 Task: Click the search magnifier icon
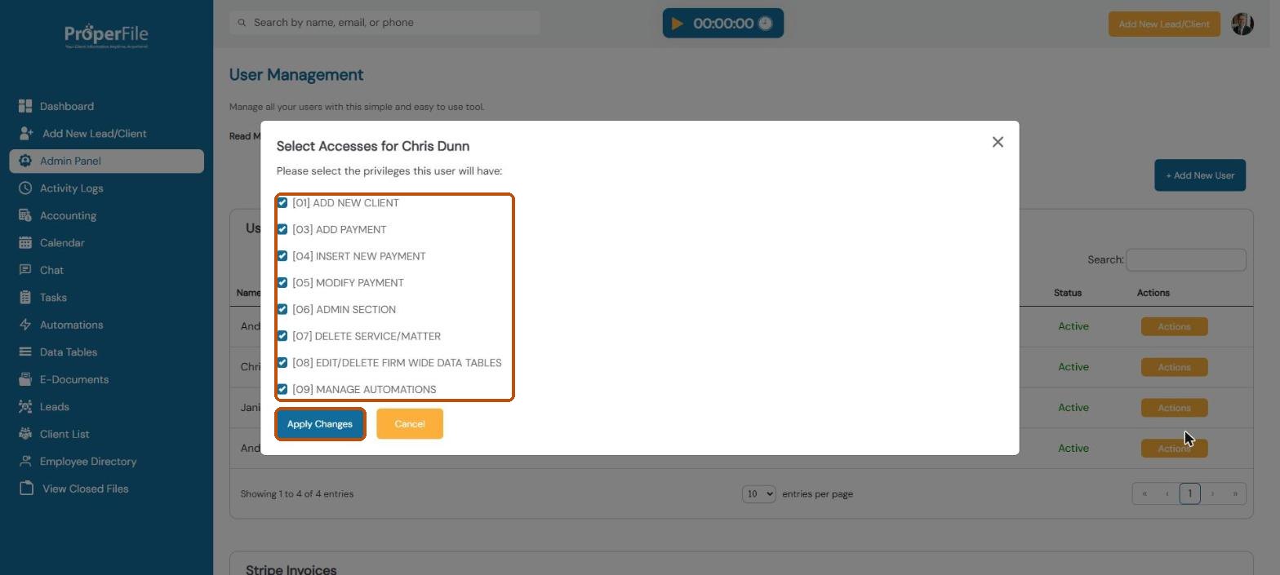coord(242,23)
